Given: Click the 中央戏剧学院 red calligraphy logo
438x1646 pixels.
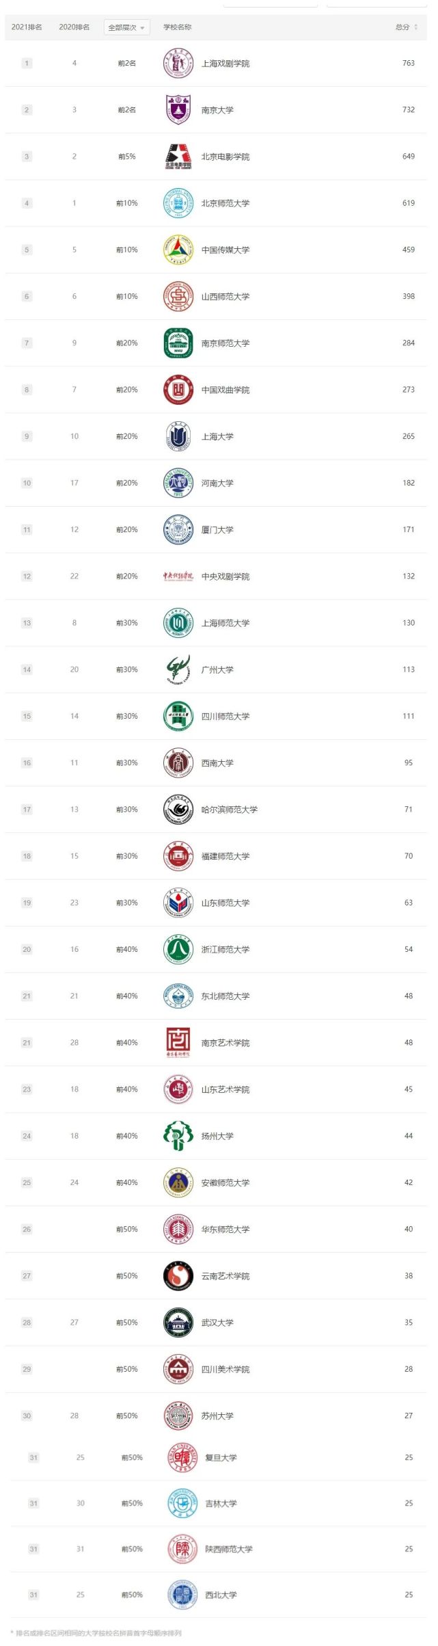Looking at the screenshot, I should coord(178,576).
